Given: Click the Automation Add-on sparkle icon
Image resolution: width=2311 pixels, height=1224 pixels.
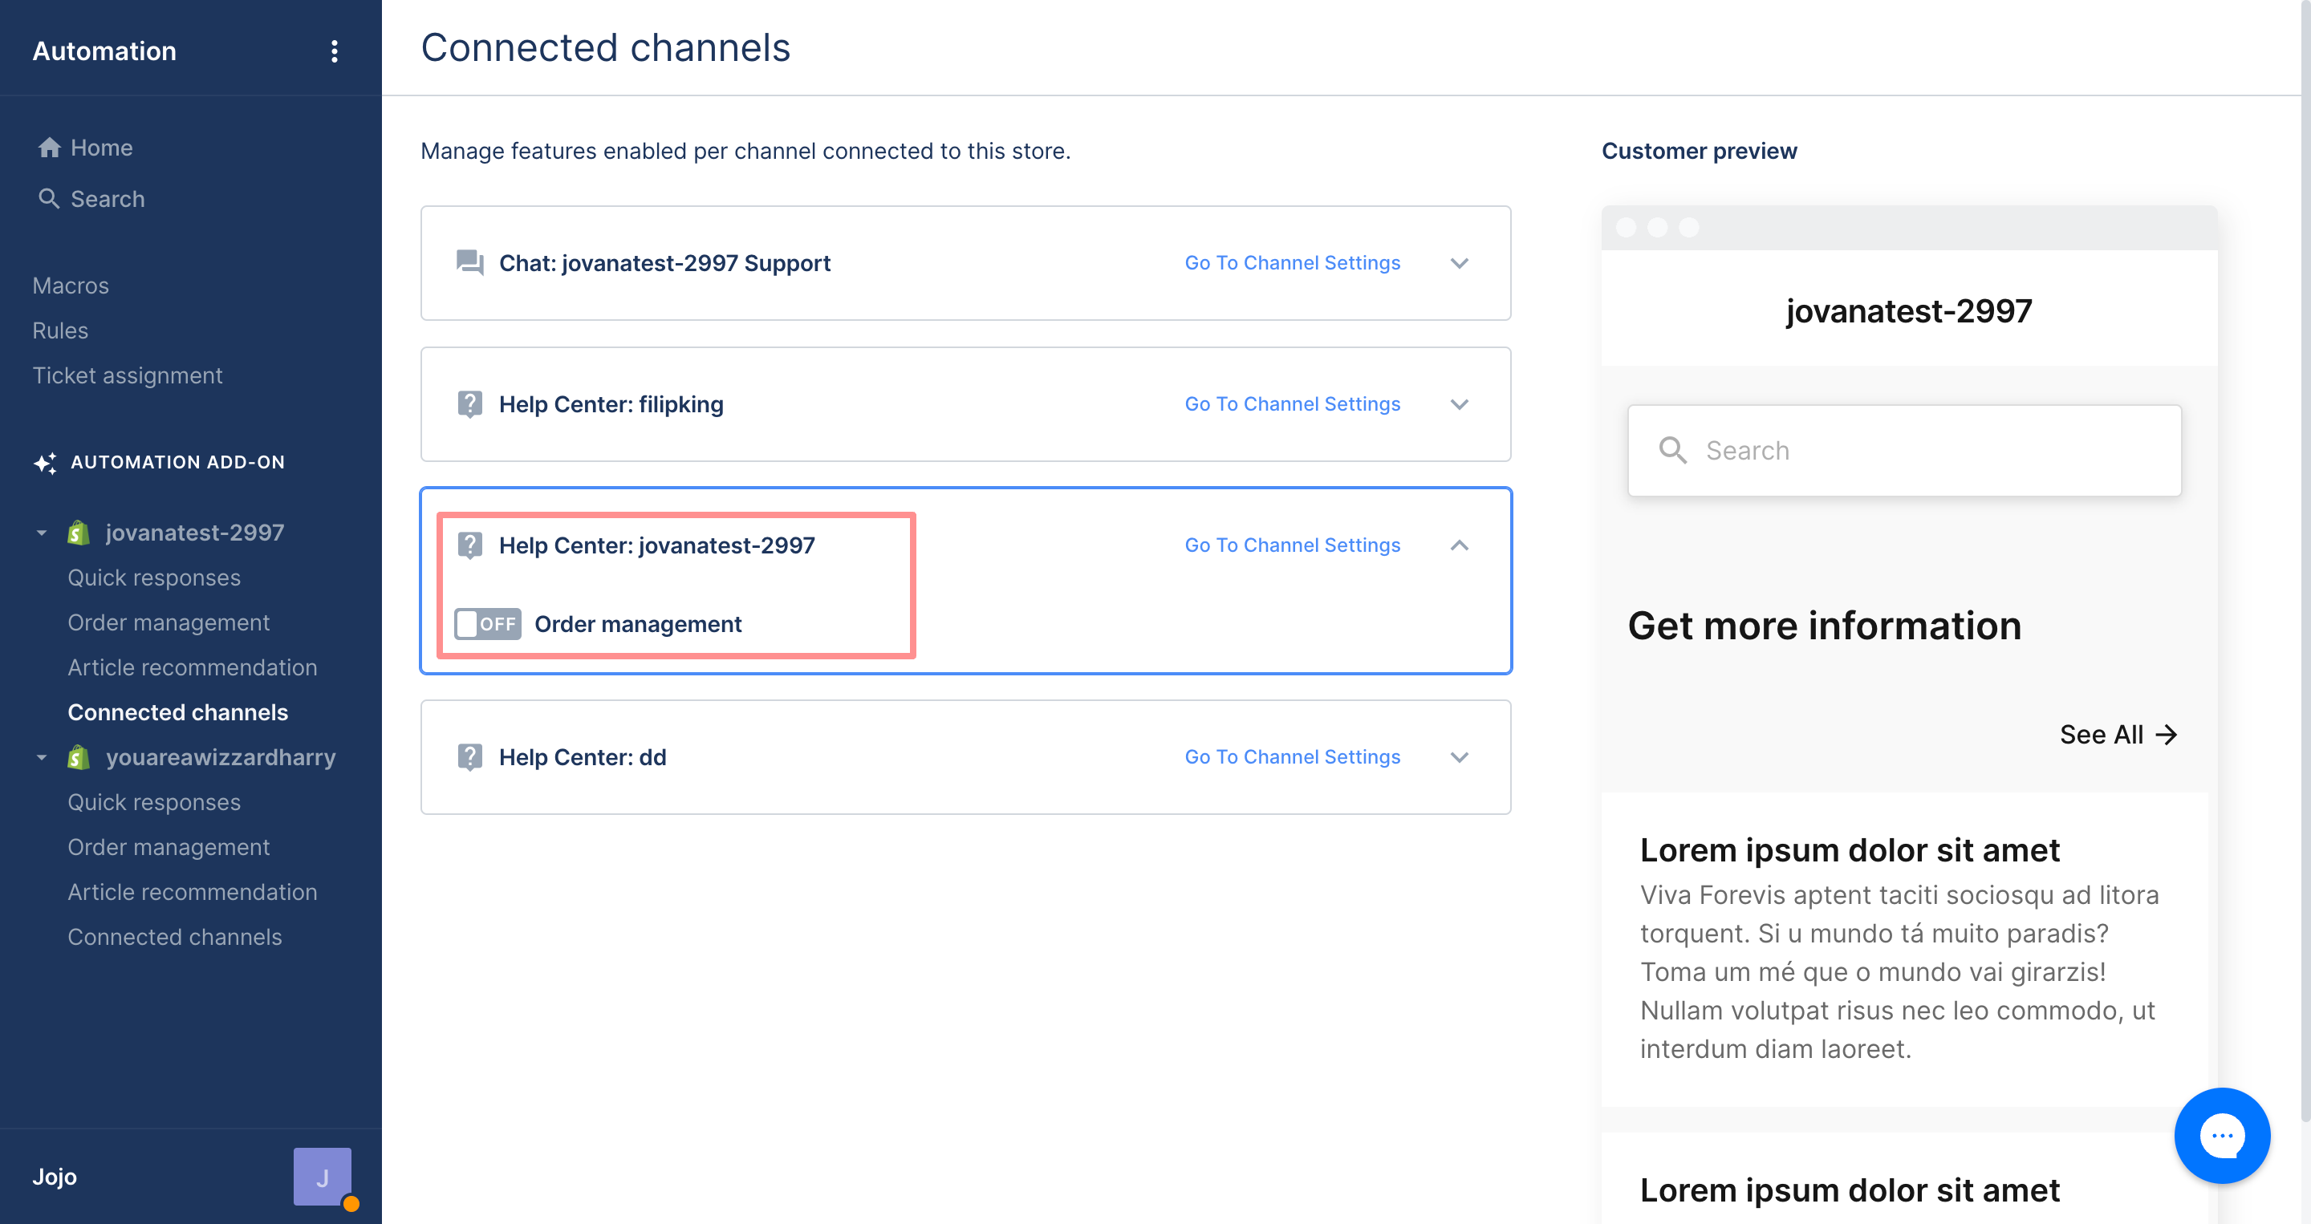Looking at the screenshot, I should 45,463.
